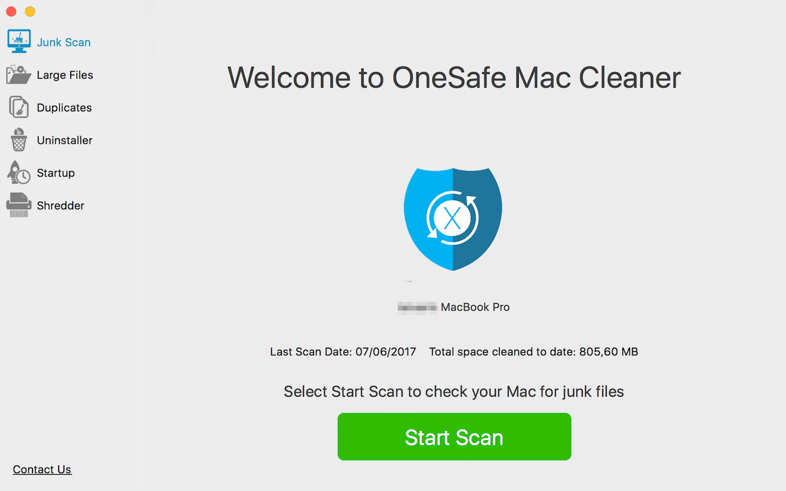Switch to the Junk Scan section
Image resolution: width=786 pixels, height=491 pixels.
[x=63, y=42]
